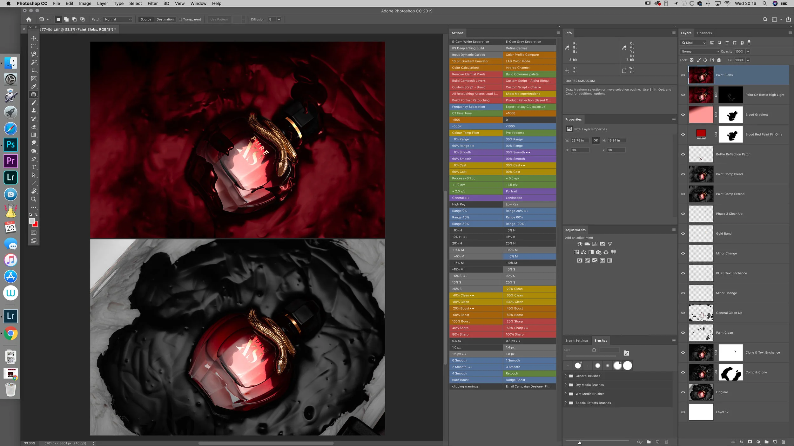Screen dimensions: 794x446
Task: Create a new layer
Action: (775, 442)
